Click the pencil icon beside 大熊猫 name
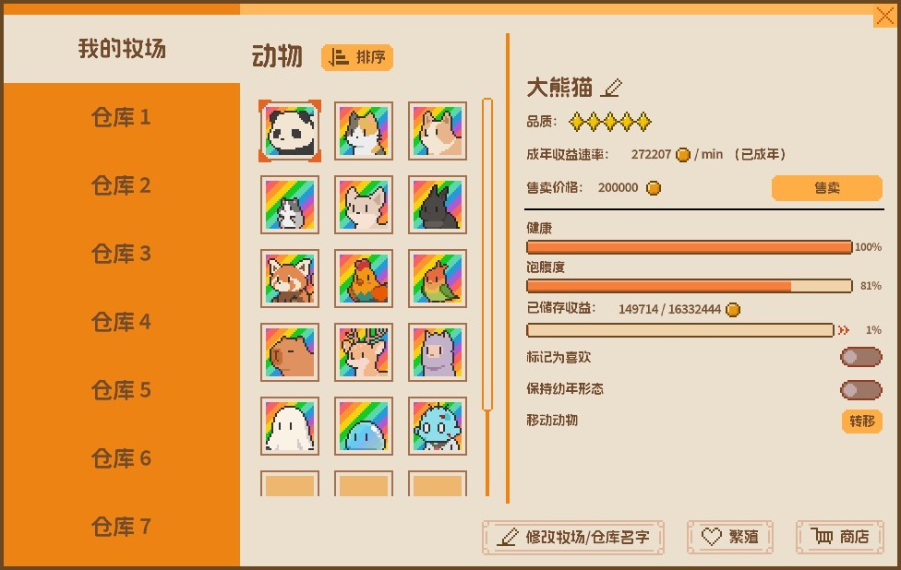This screenshot has width=901, height=570. 611,88
